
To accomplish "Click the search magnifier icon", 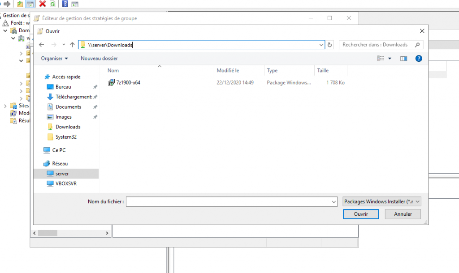I will [417, 45].
